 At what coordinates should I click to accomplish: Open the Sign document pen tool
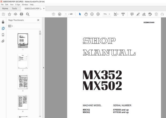(x=144, y=14)
